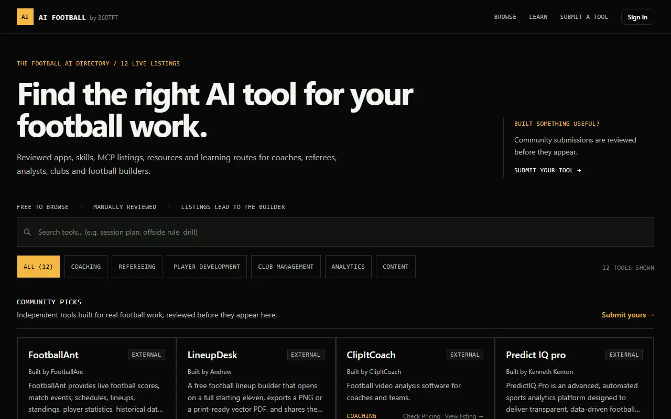
Task: Click 'LISTINGS LEAD TO THE BUILDER' label
Action: pos(233,207)
